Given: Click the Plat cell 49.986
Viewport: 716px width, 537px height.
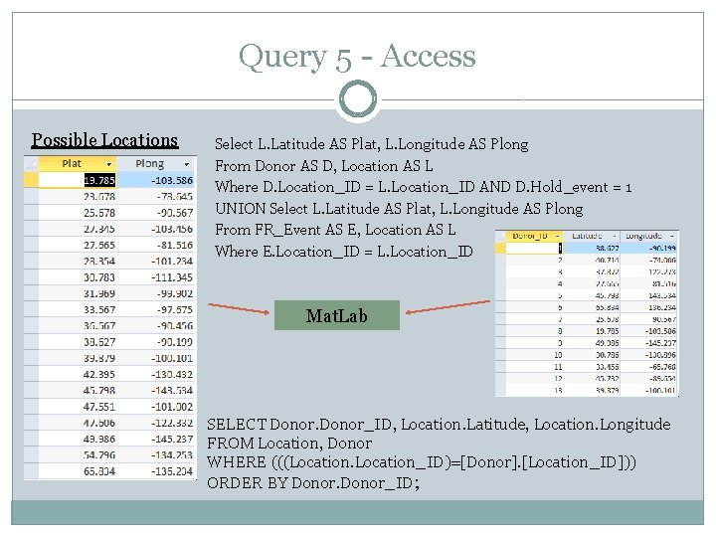Looking at the screenshot, I should tap(78, 440).
